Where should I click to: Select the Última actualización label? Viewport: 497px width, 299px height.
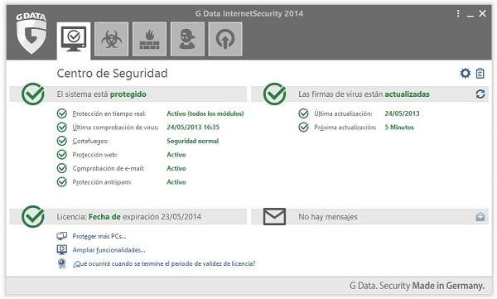click(343, 113)
